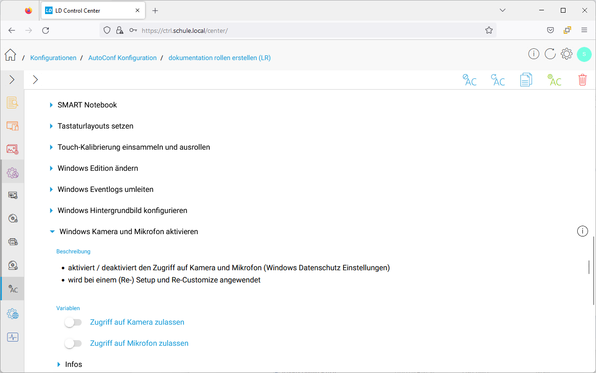Open AutoConf Konfiguration breadcrumb

pyautogui.click(x=122, y=58)
